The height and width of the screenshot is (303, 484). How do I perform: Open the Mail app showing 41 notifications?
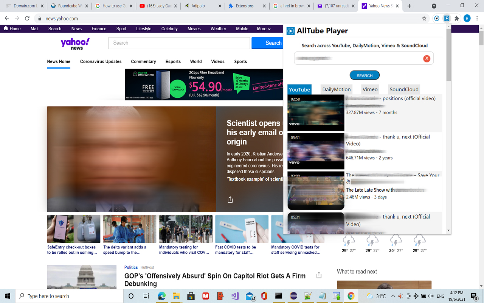pos(249,296)
